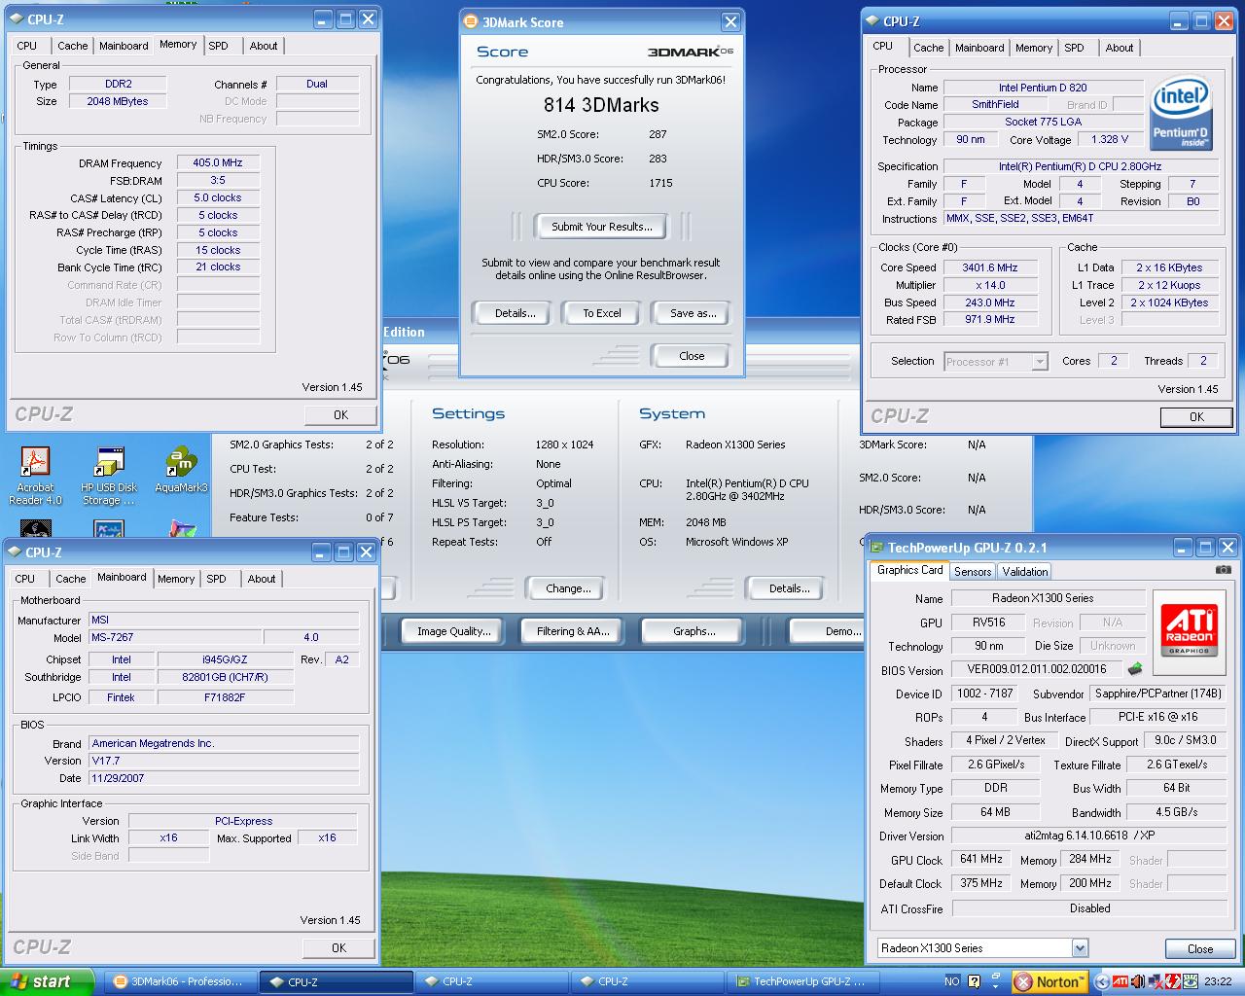
Task: Open the Radeon X1300 Series card dropdown
Action: pyautogui.click(x=1080, y=948)
